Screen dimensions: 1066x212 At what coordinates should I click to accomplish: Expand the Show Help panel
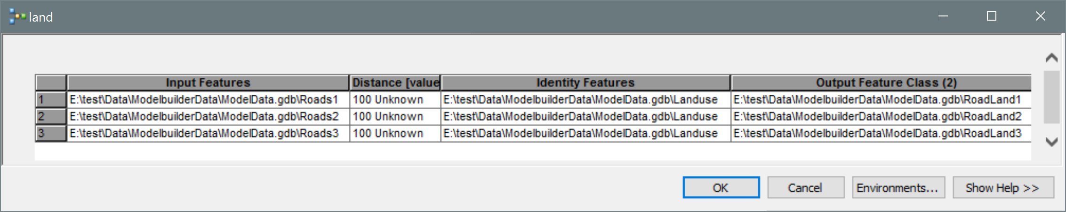[x=1002, y=188]
